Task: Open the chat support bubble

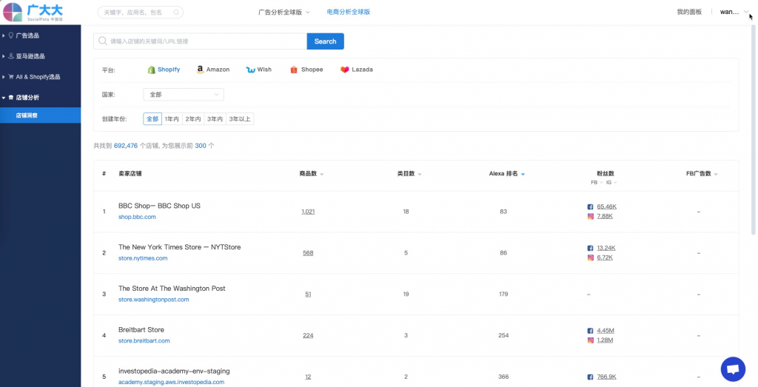Action: pos(733,369)
